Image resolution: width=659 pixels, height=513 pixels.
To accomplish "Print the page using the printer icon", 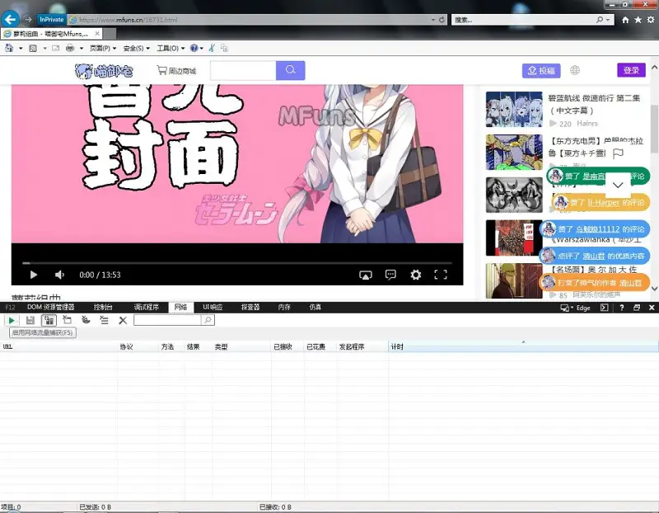I will tap(70, 48).
